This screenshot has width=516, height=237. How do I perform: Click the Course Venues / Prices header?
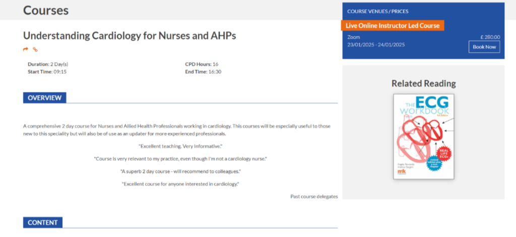tap(378, 12)
